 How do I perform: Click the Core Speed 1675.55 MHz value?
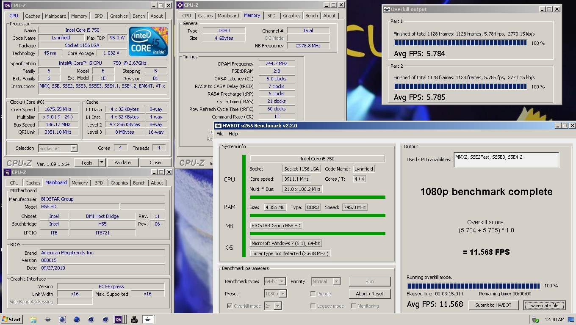58,109
